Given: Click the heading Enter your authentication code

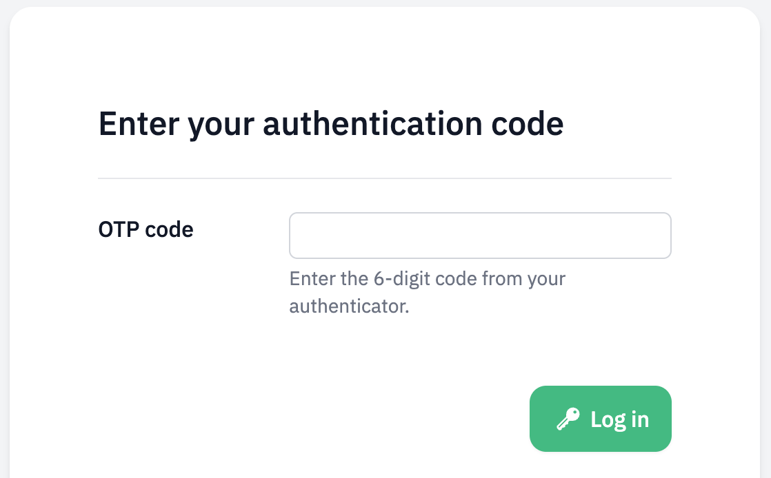Looking at the screenshot, I should click(x=331, y=124).
